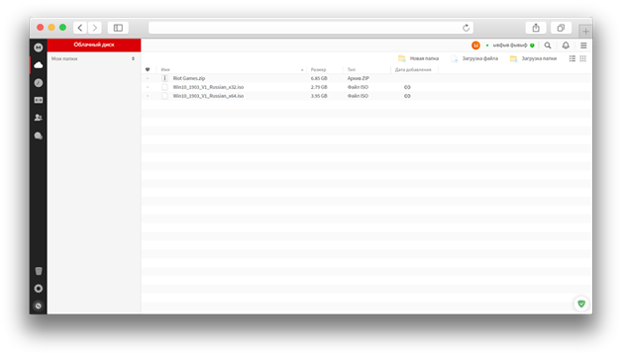Click the 2.79 GB size cell
This screenshot has height=356, width=622.
(319, 87)
